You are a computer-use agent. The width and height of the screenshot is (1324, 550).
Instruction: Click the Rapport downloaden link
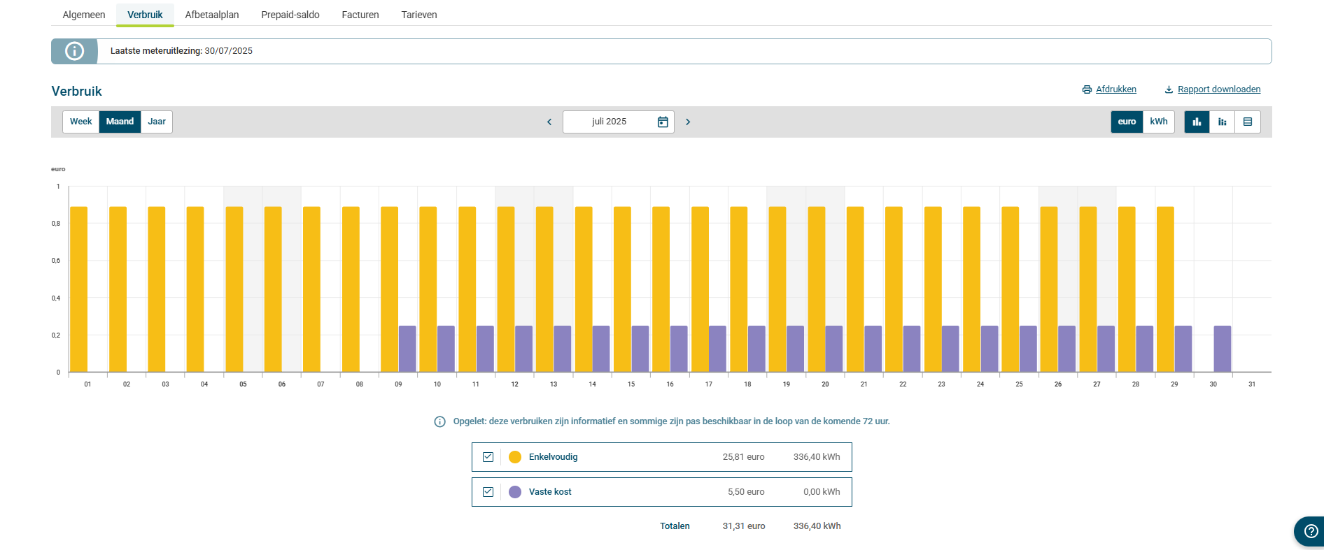[1218, 89]
